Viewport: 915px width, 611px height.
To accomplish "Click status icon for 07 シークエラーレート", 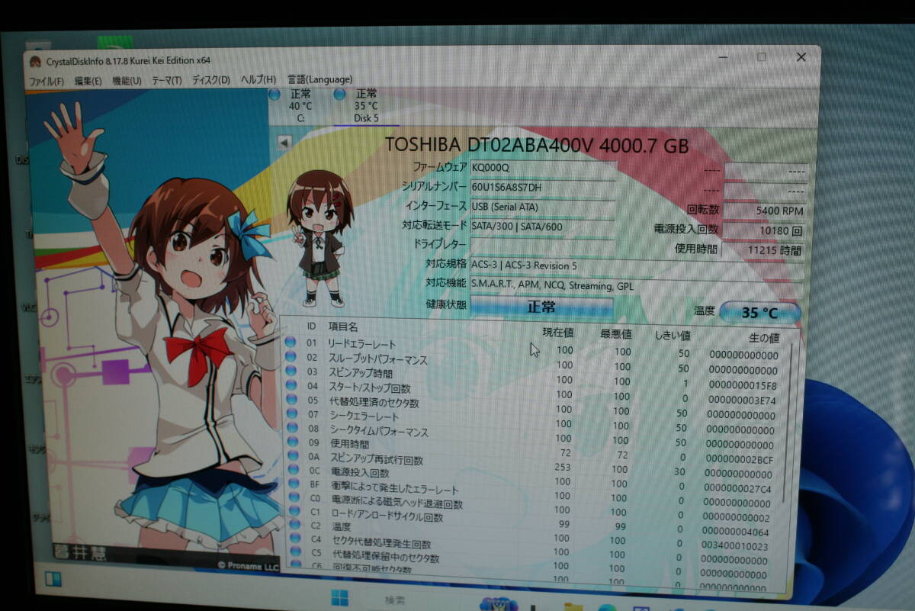I will click(x=291, y=413).
